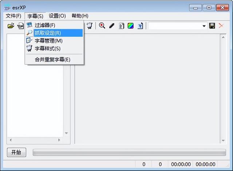The width and height of the screenshot is (233, 171).
Task: Click the progress bar next to 开始
Action: (x=129, y=152)
